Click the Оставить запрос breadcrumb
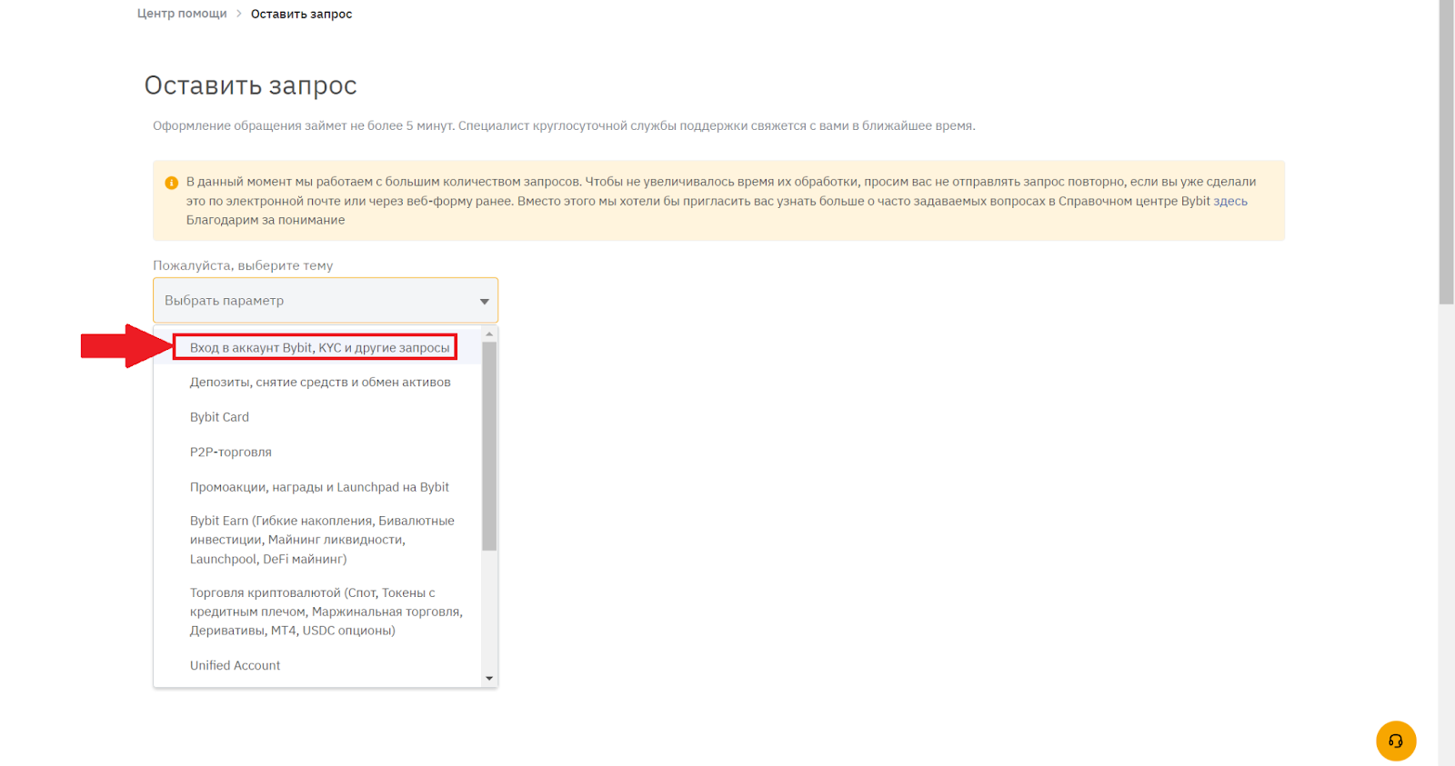Screen dimensions: 1455x766 point(301,14)
